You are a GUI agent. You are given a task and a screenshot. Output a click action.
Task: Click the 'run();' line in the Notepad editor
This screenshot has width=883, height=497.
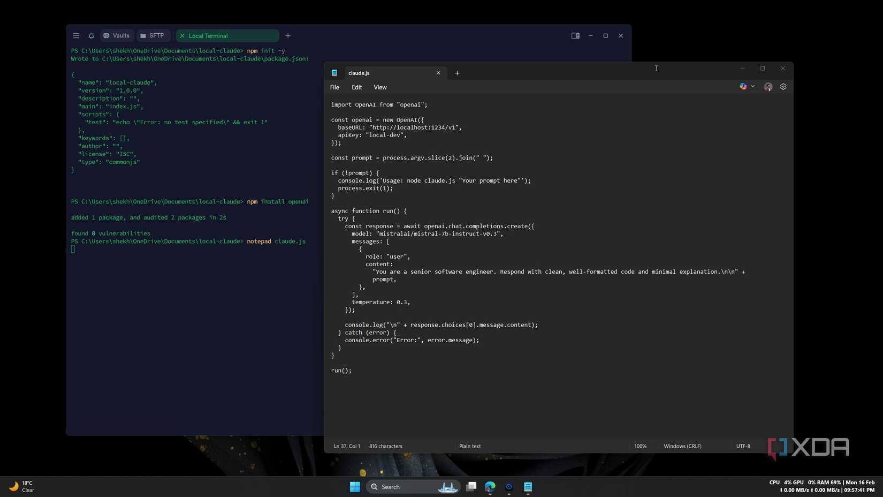click(341, 371)
